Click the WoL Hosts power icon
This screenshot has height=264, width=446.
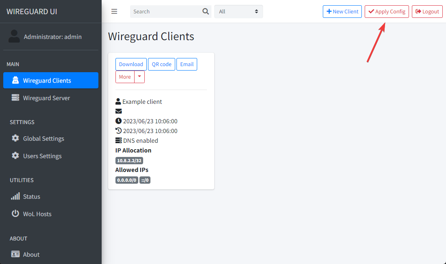tap(15, 214)
